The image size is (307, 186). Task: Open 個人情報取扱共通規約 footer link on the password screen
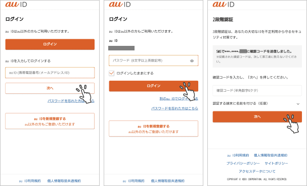point(167,181)
